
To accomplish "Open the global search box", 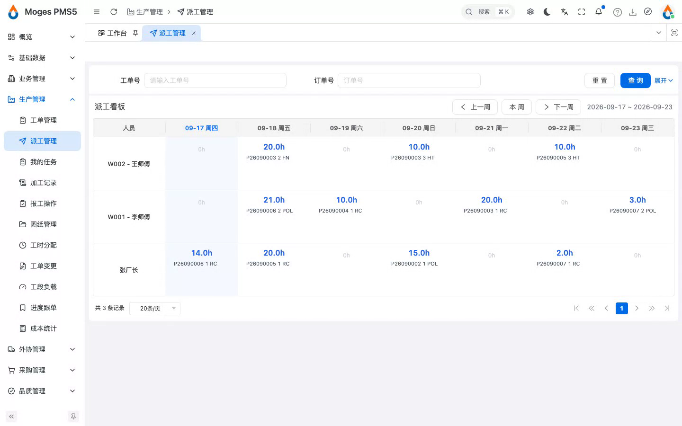I will (x=488, y=12).
